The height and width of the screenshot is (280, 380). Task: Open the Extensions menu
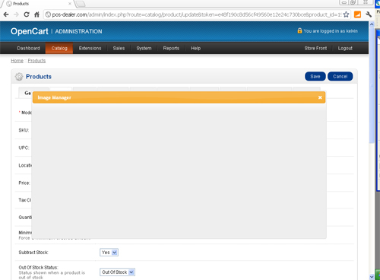tap(90, 48)
